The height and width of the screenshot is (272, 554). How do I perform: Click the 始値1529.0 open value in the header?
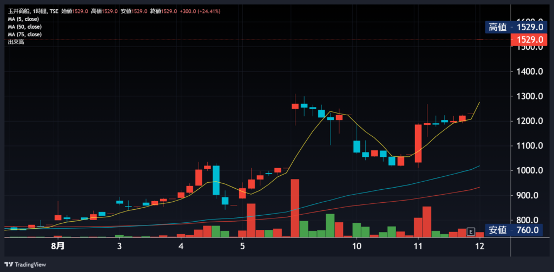point(75,11)
